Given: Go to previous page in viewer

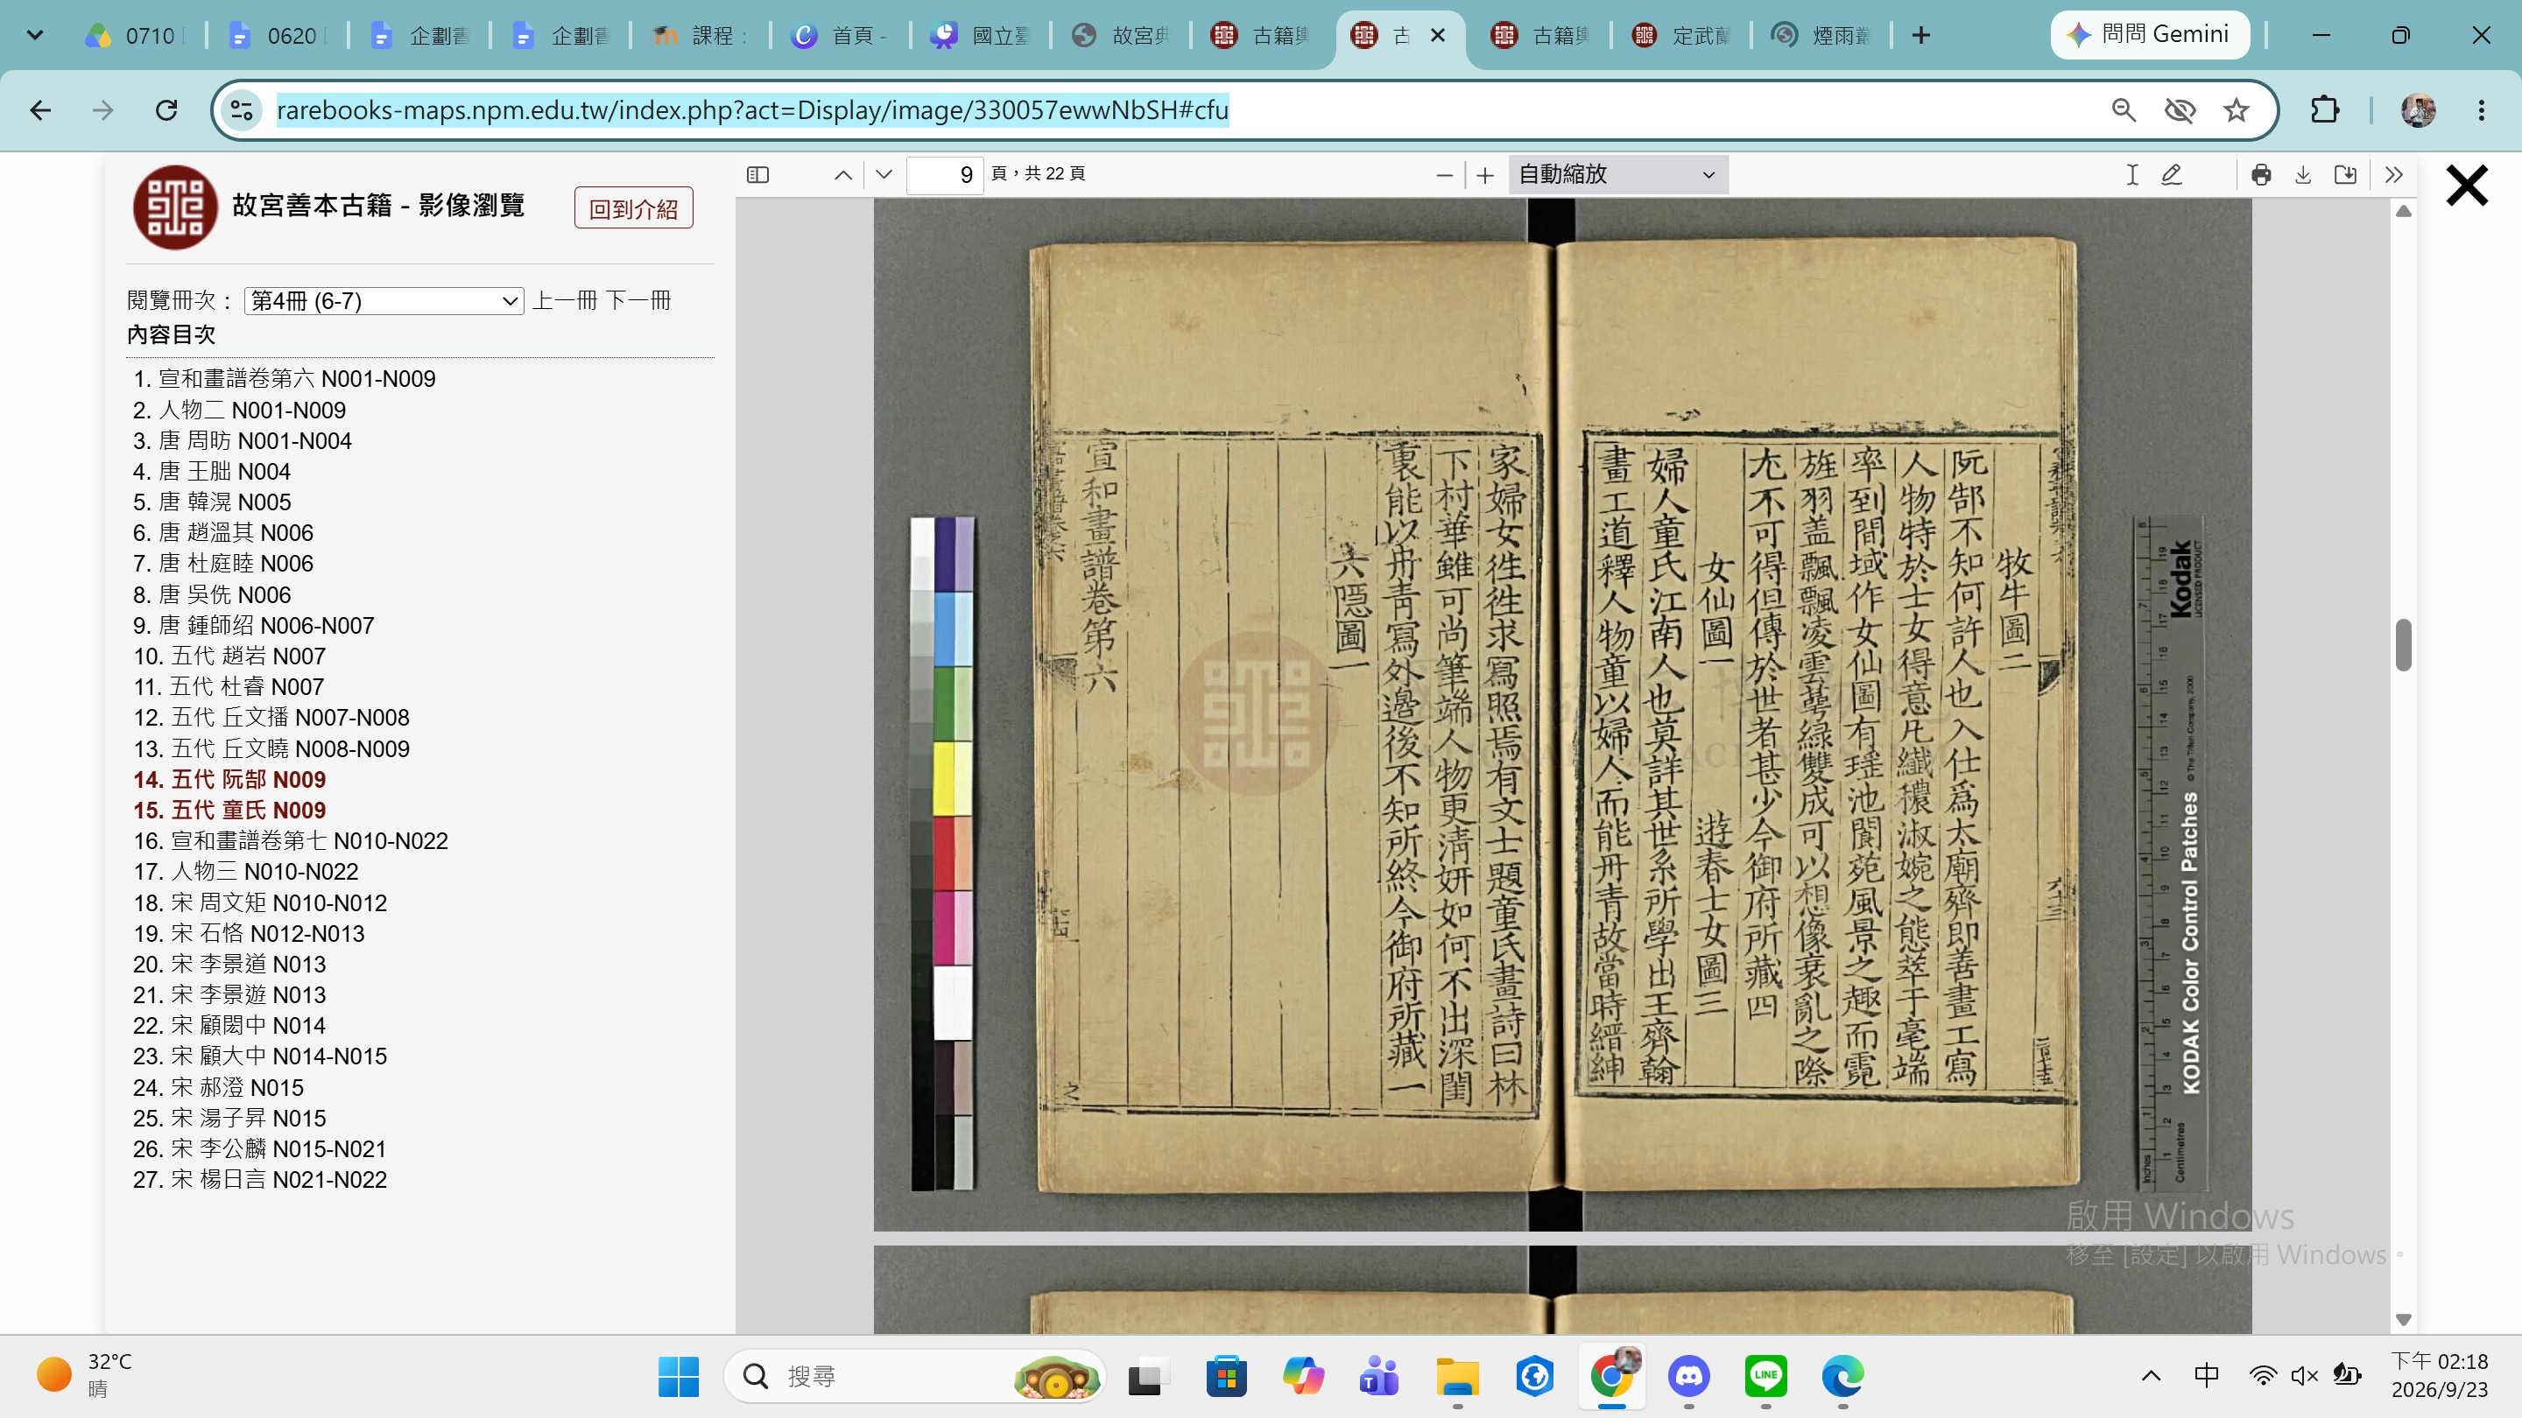Looking at the screenshot, I should (x=843, y=174).
